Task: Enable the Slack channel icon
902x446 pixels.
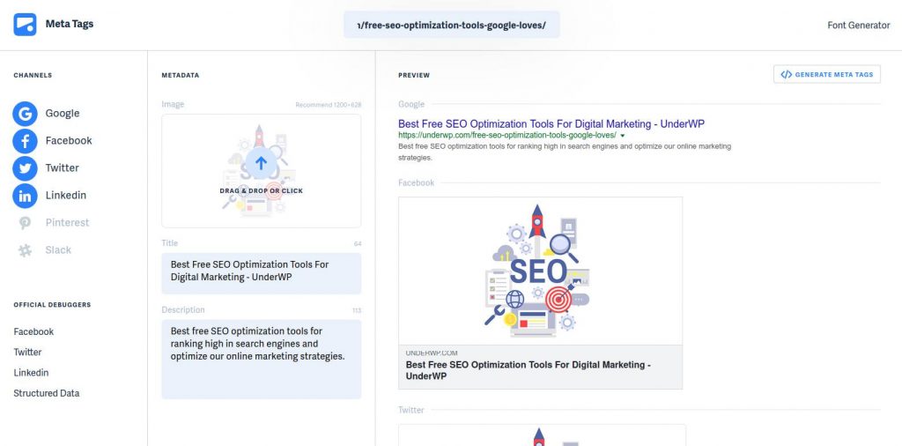Action: pyautogui.click(x=25, y=250)
